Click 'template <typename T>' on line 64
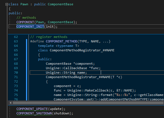This screenshot has height=118, width=164. tap(58, 46)
